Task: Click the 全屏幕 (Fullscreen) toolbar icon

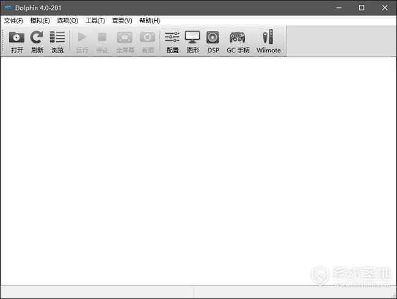Action: click(125, 37)
